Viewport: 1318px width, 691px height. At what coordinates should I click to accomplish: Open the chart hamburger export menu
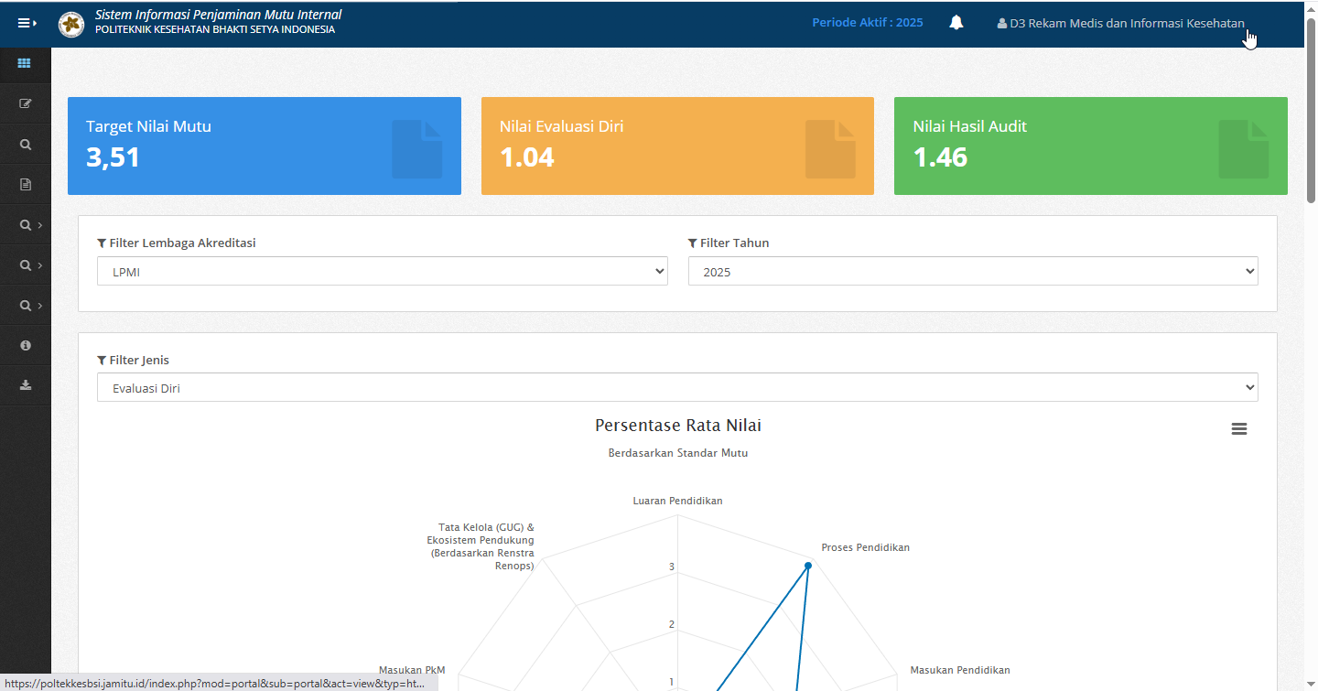(1239, 428)
